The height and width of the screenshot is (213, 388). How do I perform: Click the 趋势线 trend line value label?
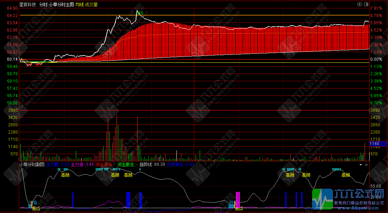152,165
